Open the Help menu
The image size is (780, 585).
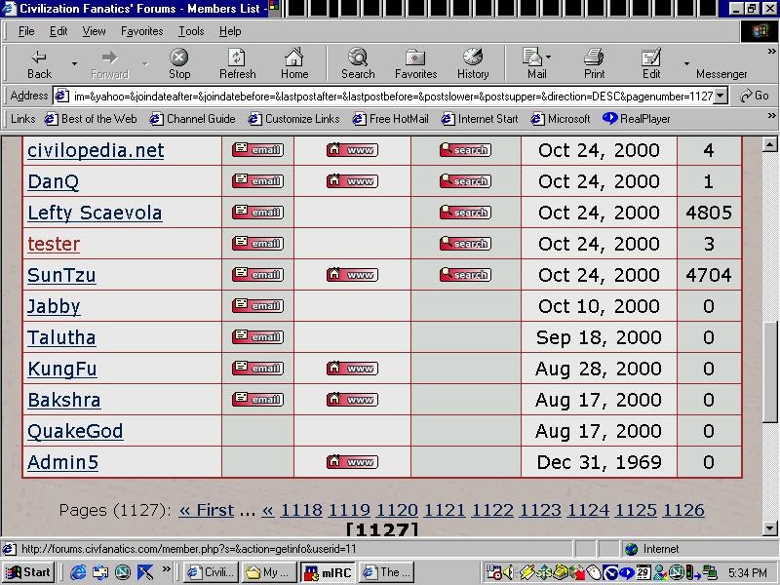click(x=230, y=31)
